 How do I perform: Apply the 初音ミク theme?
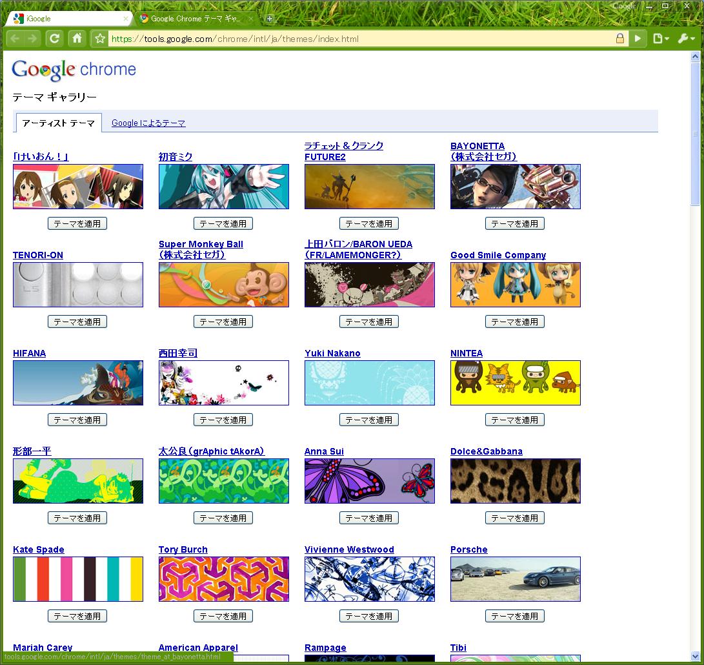(x=223, y=223)
